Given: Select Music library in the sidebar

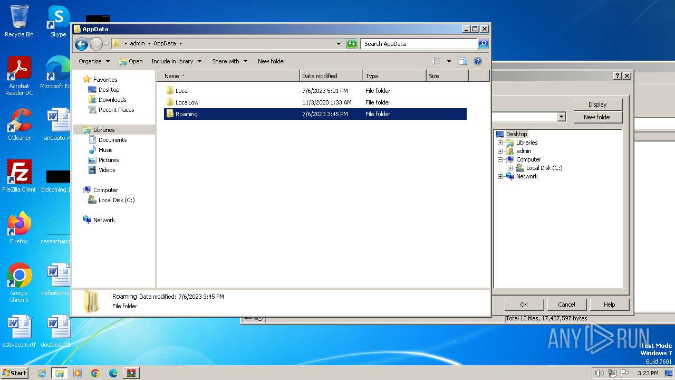Looking at the screenshot, I should pyautogui.click(x=105, y=150).
